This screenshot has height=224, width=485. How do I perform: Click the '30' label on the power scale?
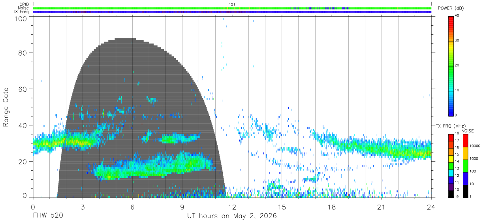[x=457, y=41]
